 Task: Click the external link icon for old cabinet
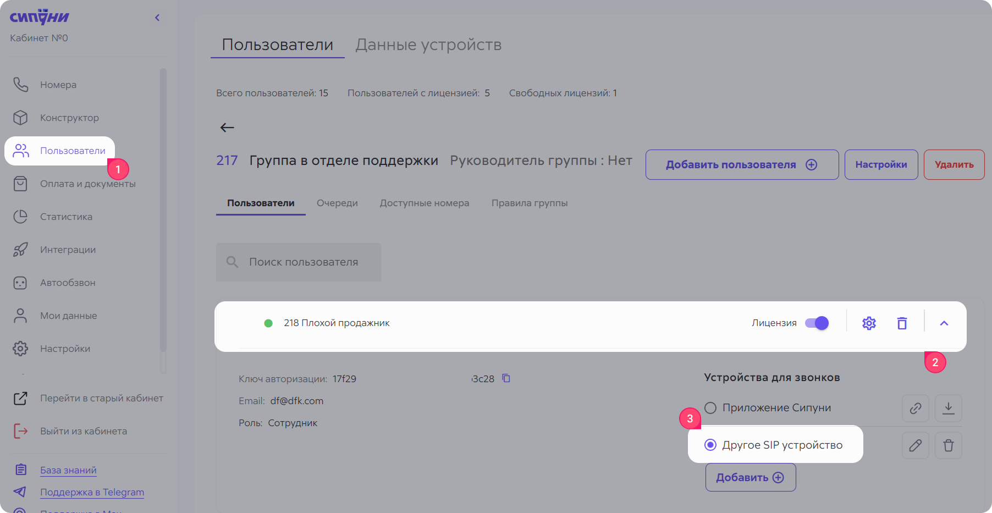(20, 398)
